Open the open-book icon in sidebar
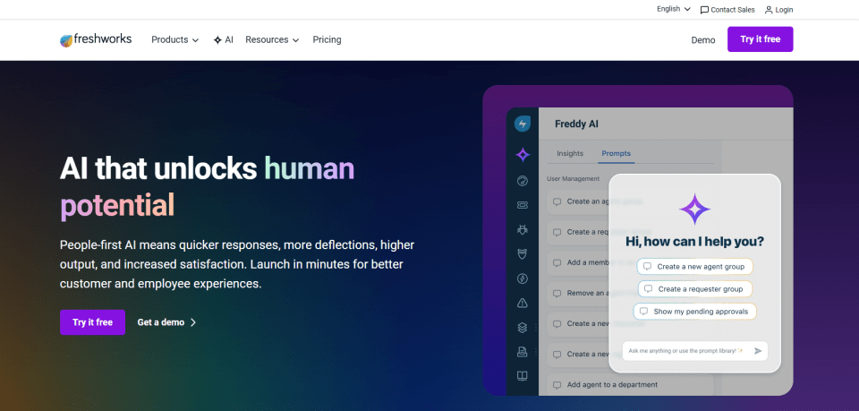The height and width of the screenshot is (411, 859). click(522, 376)
